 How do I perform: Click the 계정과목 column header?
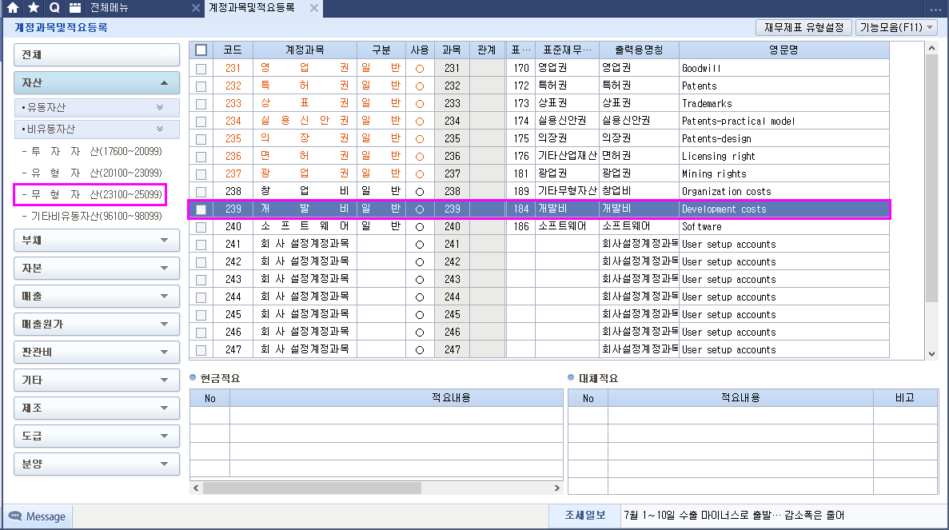[305, 50]
